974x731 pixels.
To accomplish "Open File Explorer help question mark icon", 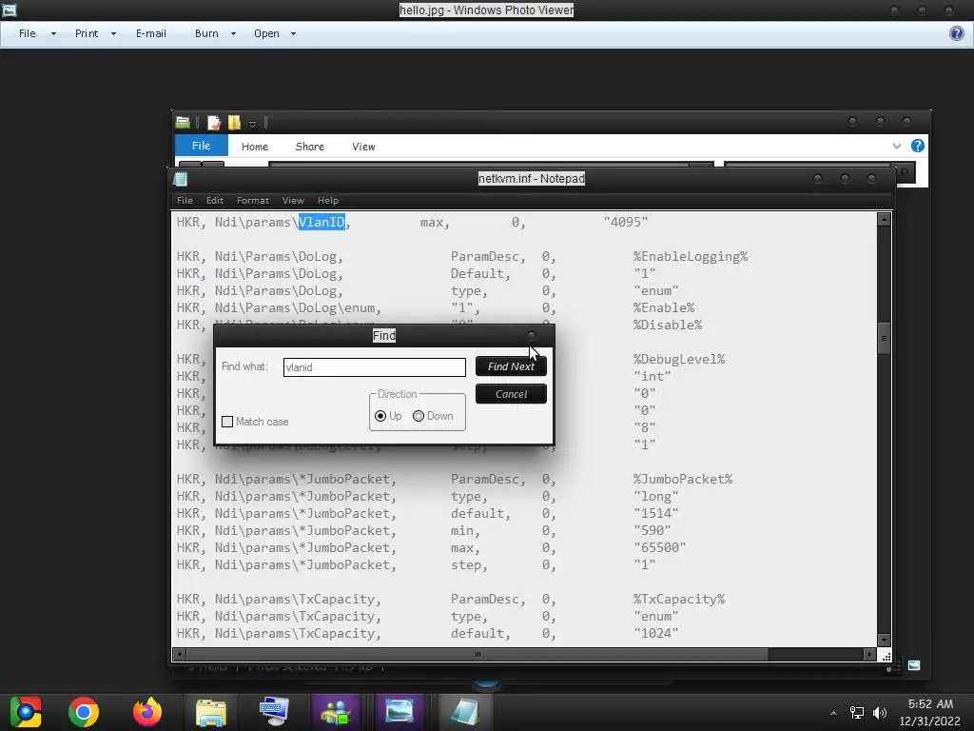I will pos(918,146).
